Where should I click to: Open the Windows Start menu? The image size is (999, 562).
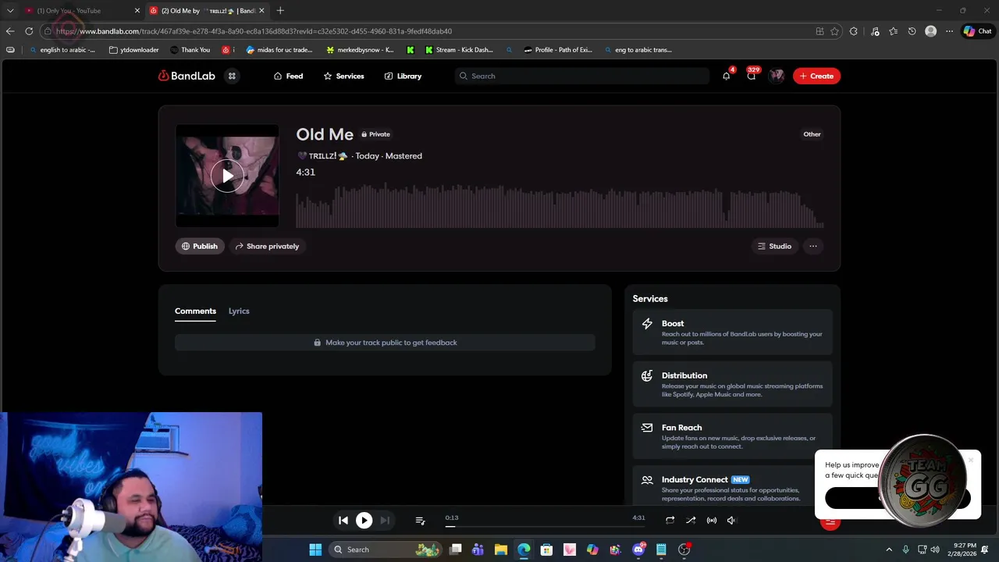point(315,550)
